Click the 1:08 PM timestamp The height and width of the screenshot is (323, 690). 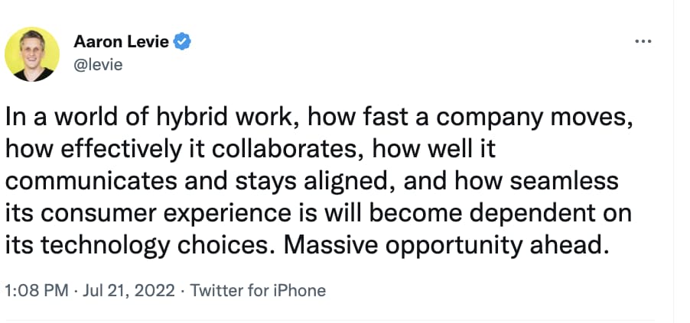point(37,291)
